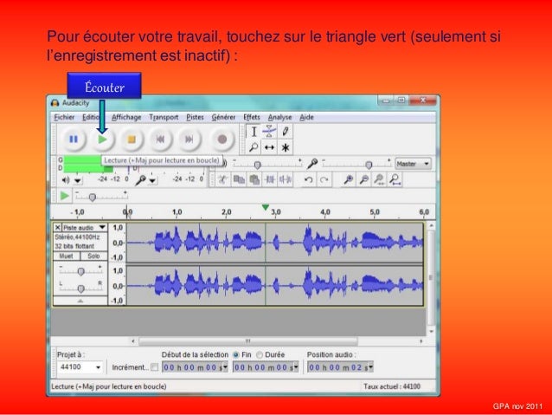Open the Effets menu

[252, 117]
